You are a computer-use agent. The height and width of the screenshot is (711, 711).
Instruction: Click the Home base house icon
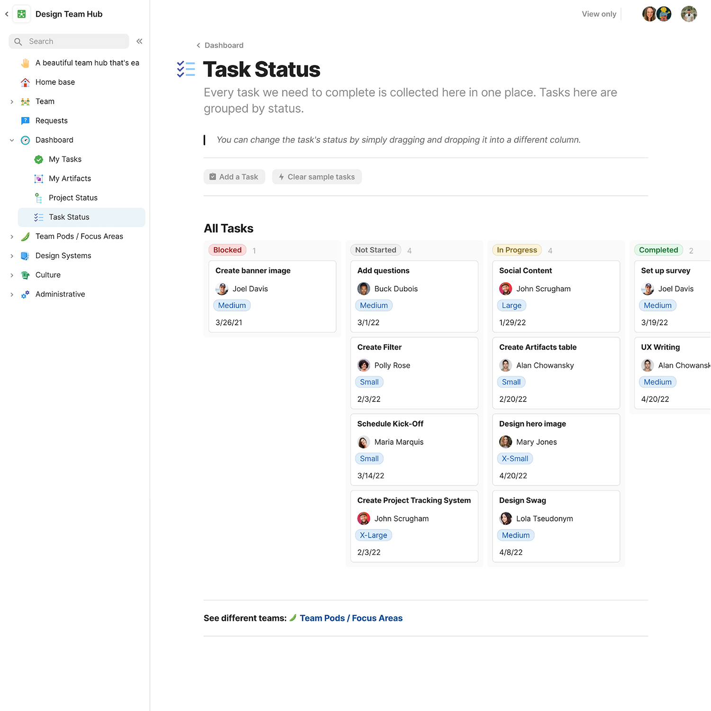(x=26, y=82)
